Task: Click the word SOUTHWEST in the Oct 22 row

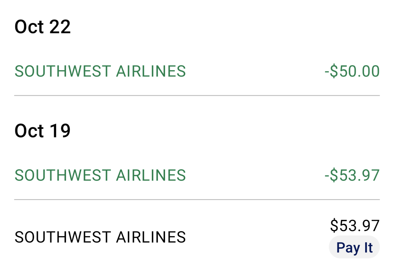Action: pyautogui.click(x=63, y=71)
